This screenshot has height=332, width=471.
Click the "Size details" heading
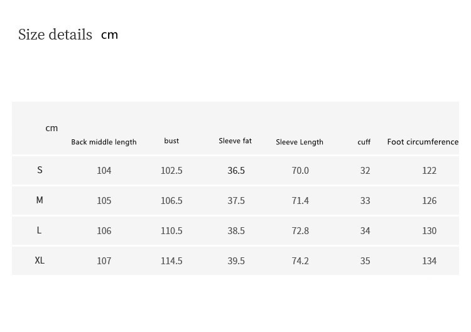[x=55, y=35]
